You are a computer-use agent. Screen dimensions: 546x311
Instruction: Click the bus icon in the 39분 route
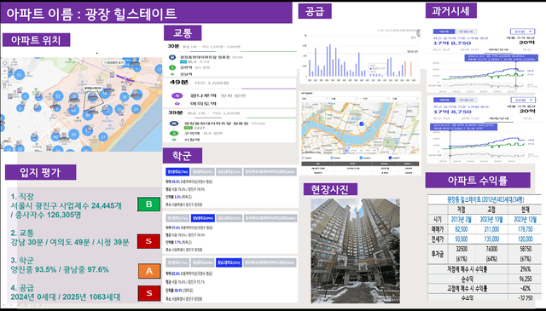[x=174, y=124]
